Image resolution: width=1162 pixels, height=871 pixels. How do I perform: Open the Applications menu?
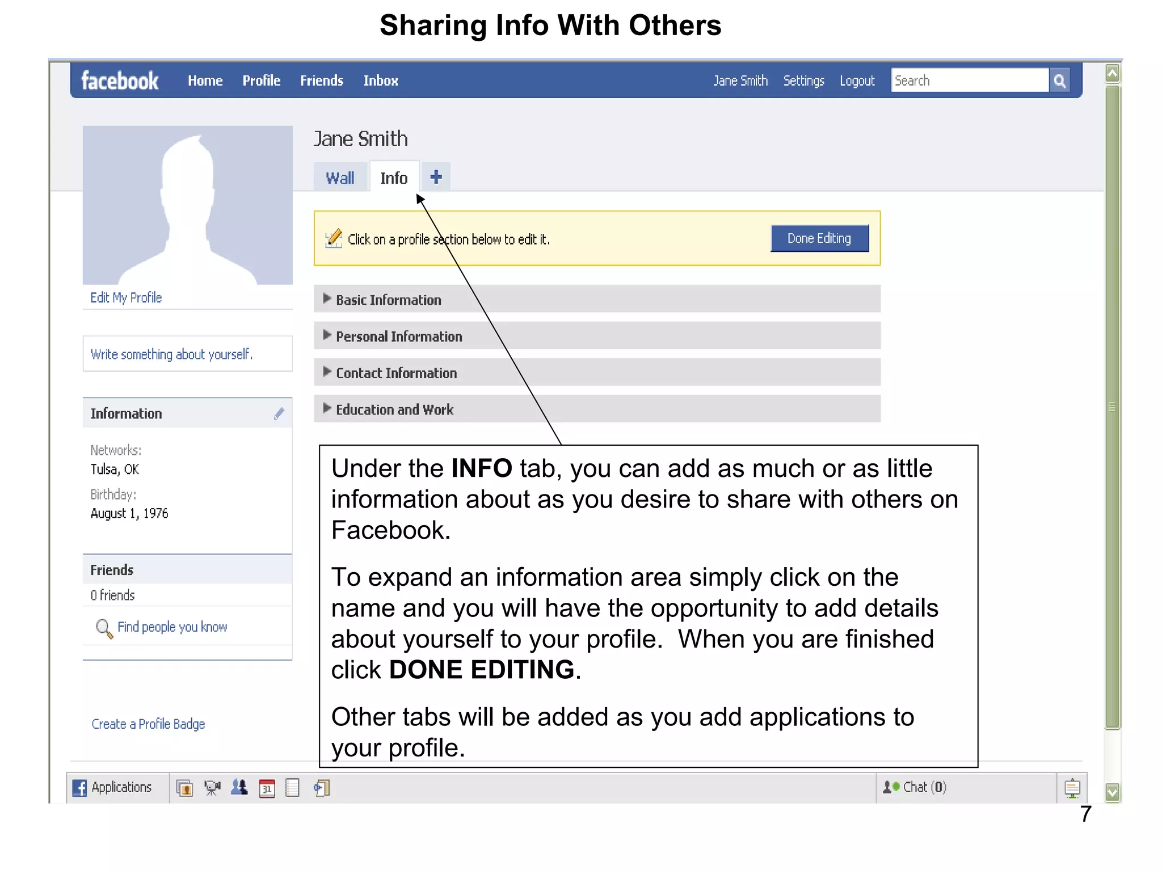coord(117,788)
